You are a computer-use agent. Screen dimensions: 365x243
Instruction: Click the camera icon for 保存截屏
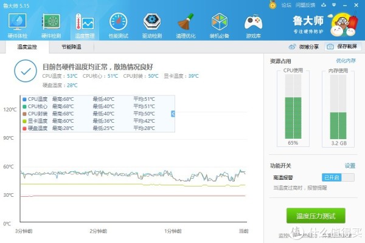tap(330, 47)
